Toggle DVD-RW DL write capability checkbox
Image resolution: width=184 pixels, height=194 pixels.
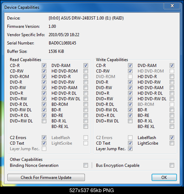(x=130, y=110)
